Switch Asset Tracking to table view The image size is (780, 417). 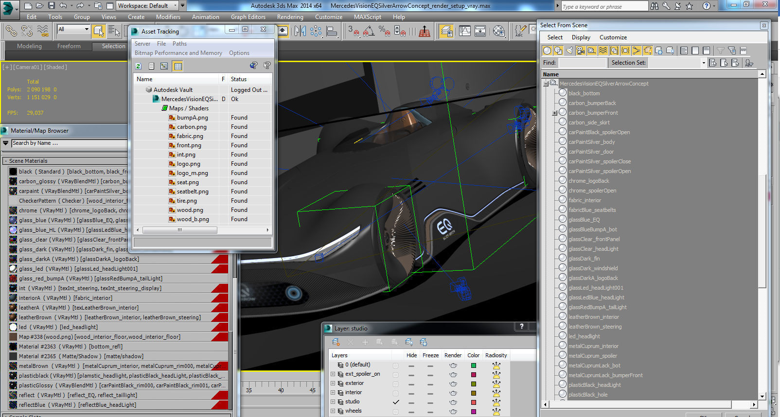pyautogui.click(x=178, y=66)
